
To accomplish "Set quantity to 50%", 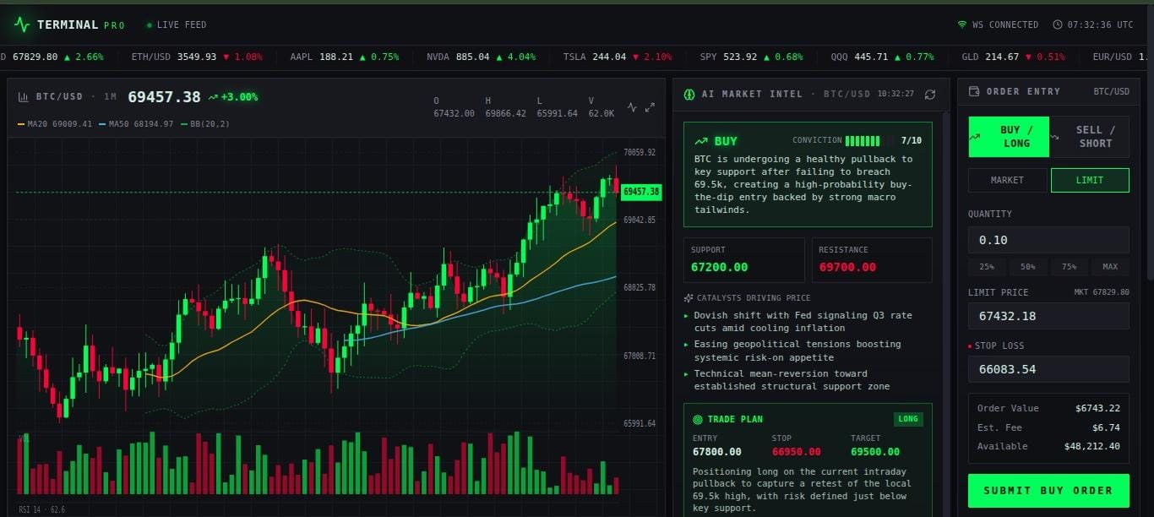I will (1028, 267).
